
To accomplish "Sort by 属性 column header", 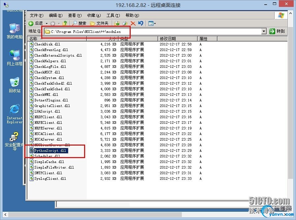I will [x=207, y=39].
